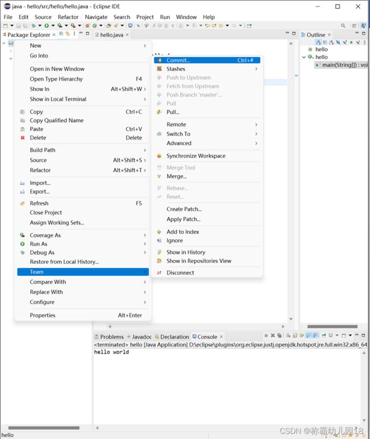Close the hello.java editor tab
Screen dimensions: 370x439
click(x=127, y=35)
